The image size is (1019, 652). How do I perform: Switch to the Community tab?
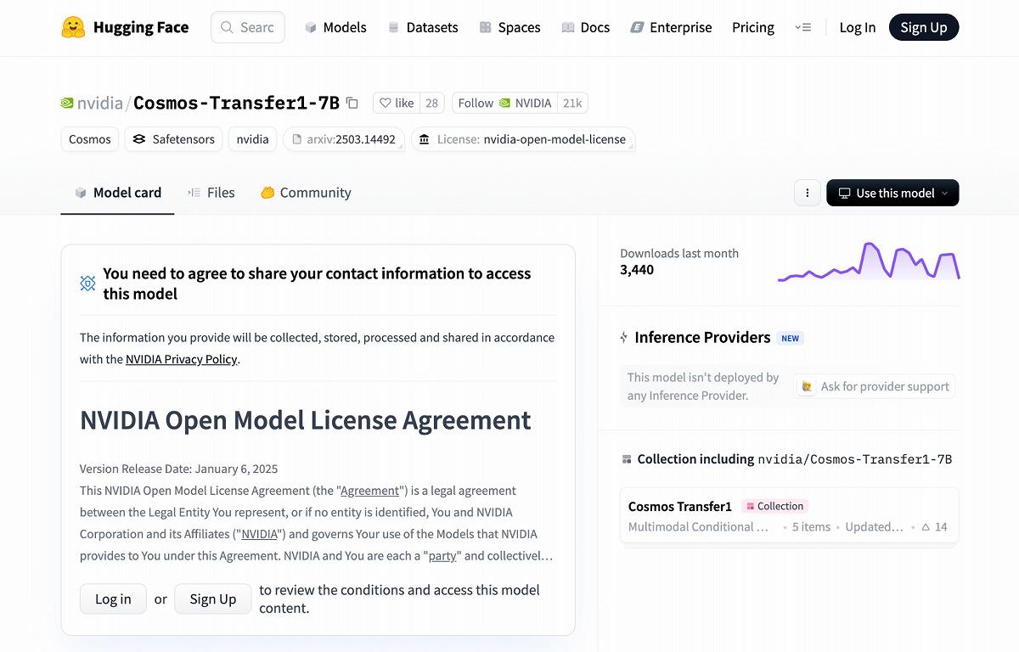click(306, 193)
